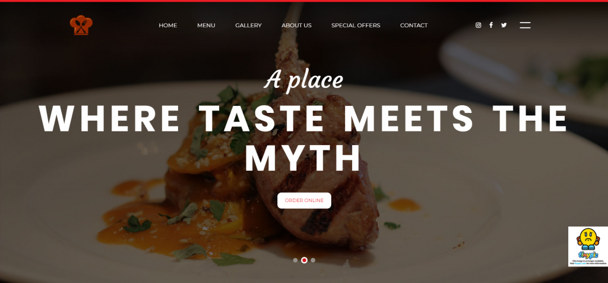Screen dimensions: 608x283
Task: Open the Gallery nav item
Action: (x=249, y=25)
